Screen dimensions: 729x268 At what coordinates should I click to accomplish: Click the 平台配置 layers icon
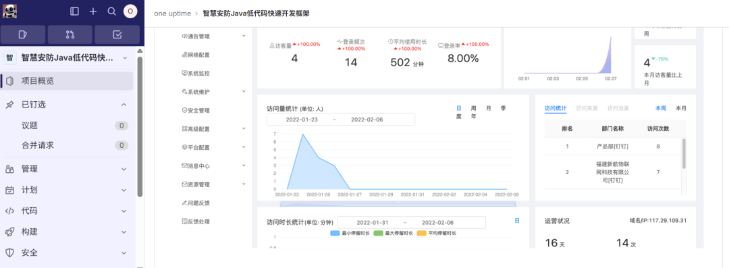click(184, 147)
